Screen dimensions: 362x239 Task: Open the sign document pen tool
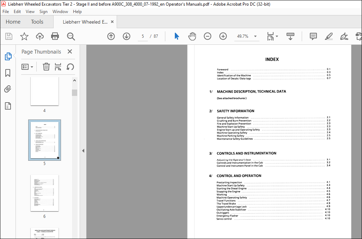coord(344,36)
